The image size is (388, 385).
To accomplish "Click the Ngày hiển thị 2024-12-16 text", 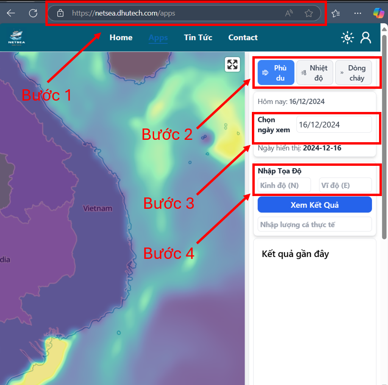I will [x=300, y=148].
